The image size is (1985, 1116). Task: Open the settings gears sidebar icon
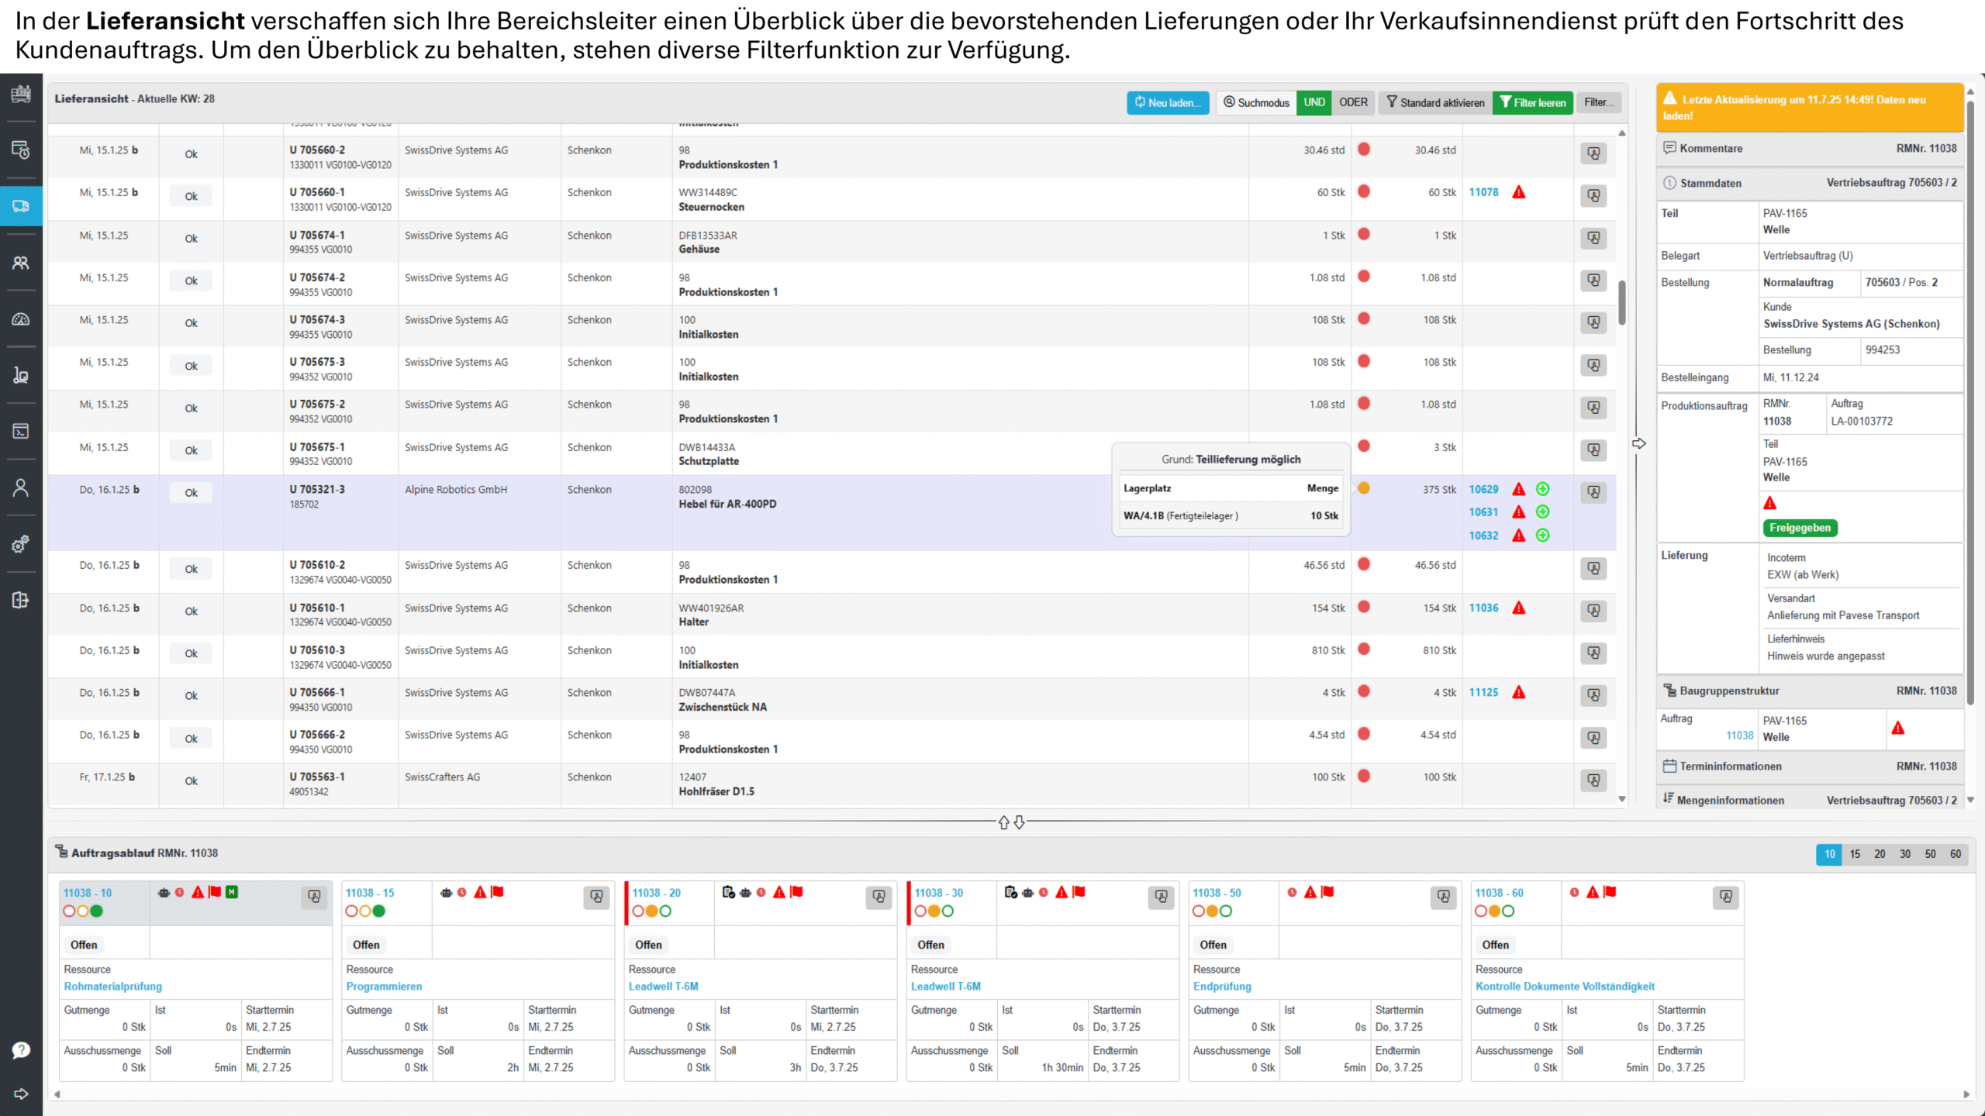pyautogui.click(x=21, y=544)
